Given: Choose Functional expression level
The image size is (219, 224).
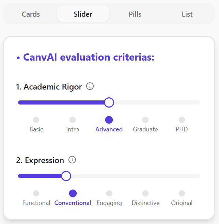Looking at the screenshot, I should [36, 193].
